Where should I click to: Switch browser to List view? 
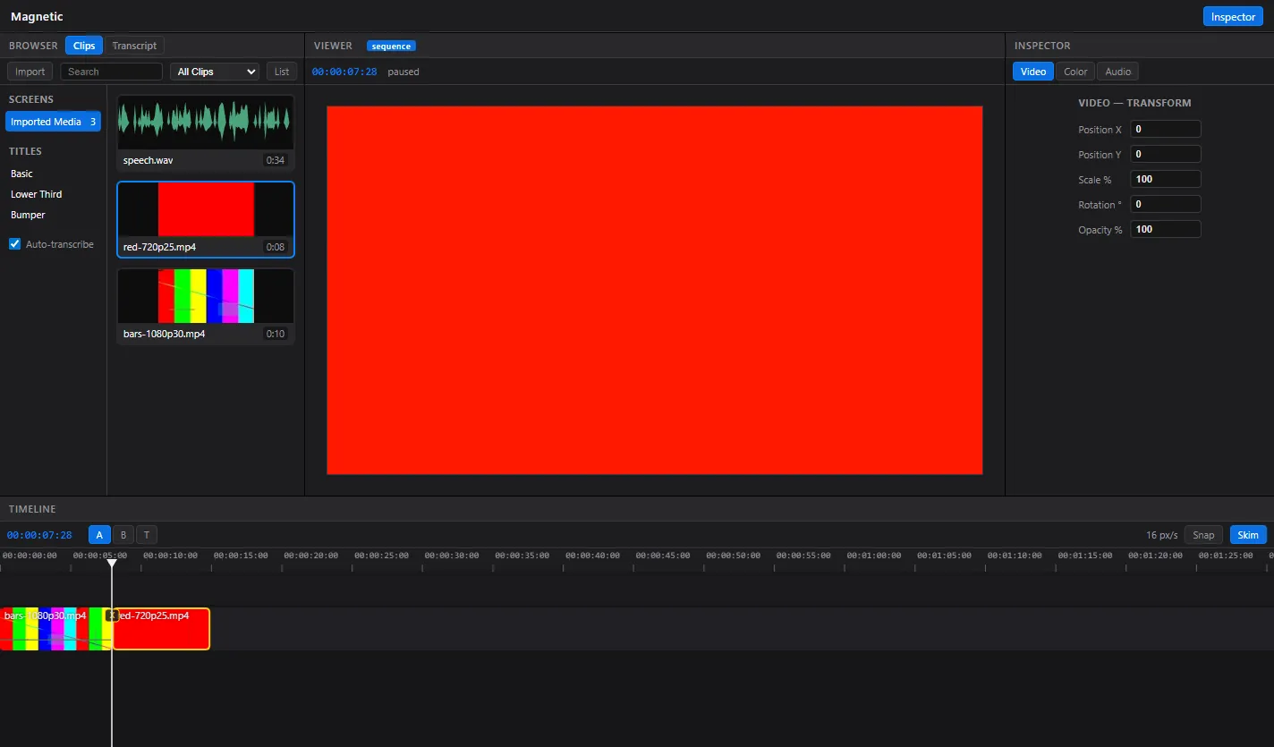coord(282,72)
